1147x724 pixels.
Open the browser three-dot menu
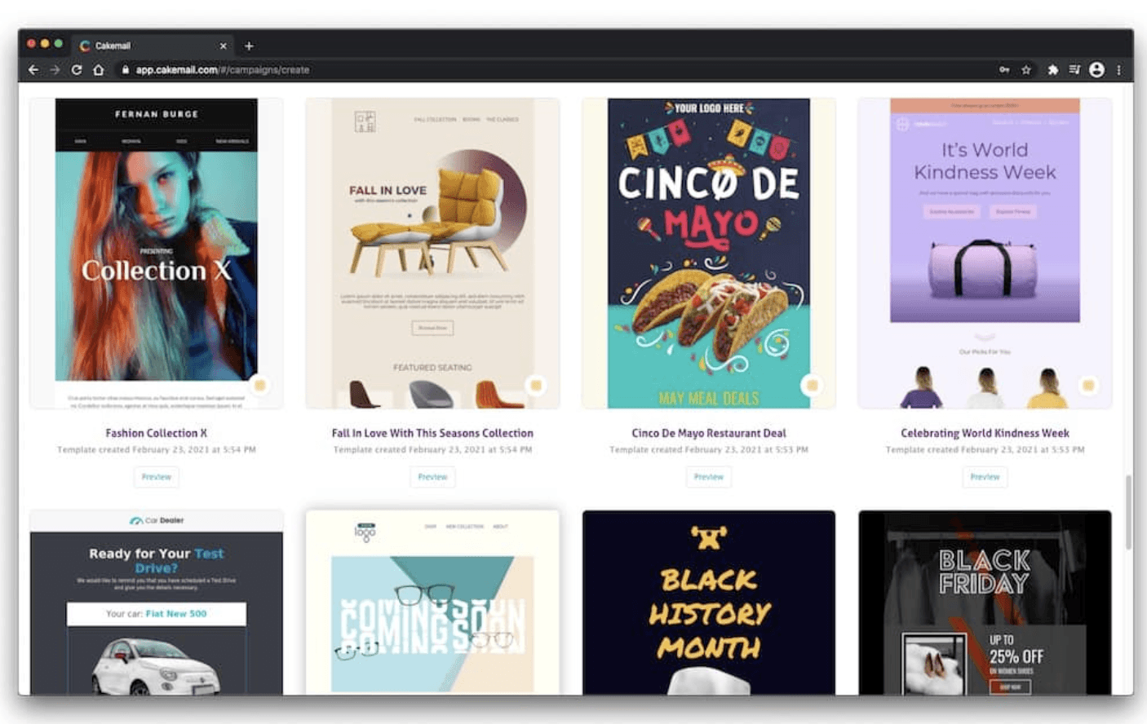[x=1118, y=70]
